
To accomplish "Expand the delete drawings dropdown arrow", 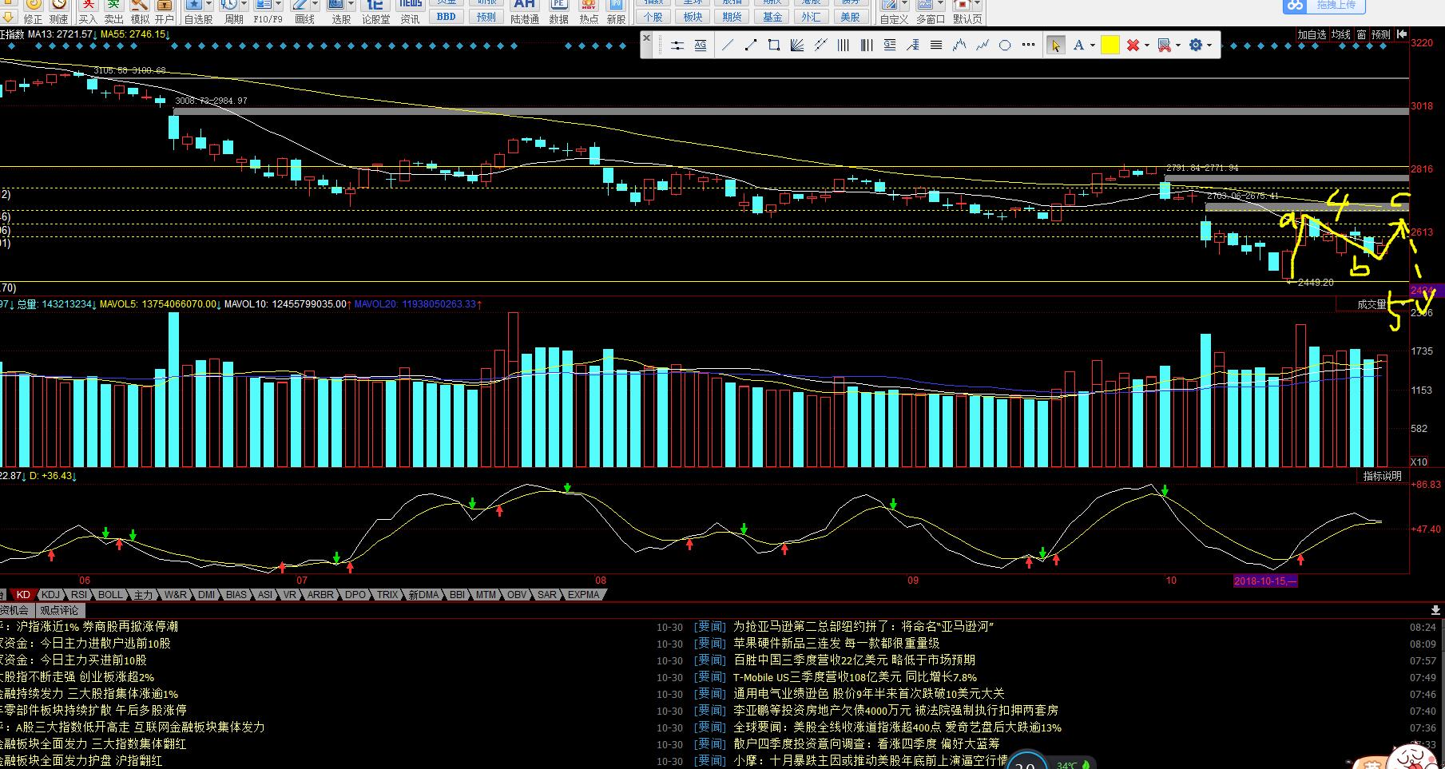I will [1146, 46].
